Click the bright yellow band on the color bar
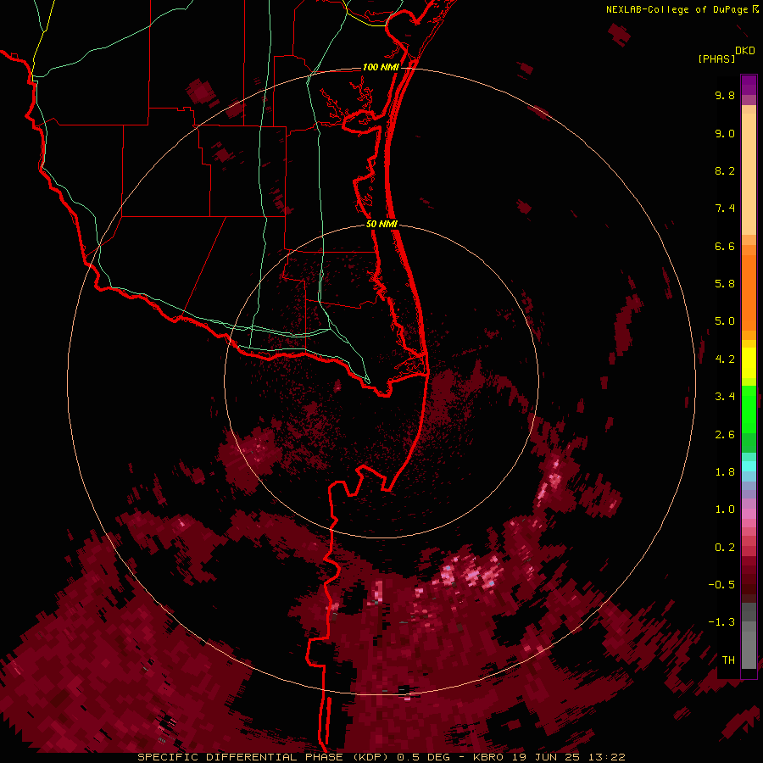This screenshot has height=763, width=763. click(x=749, y=363)
